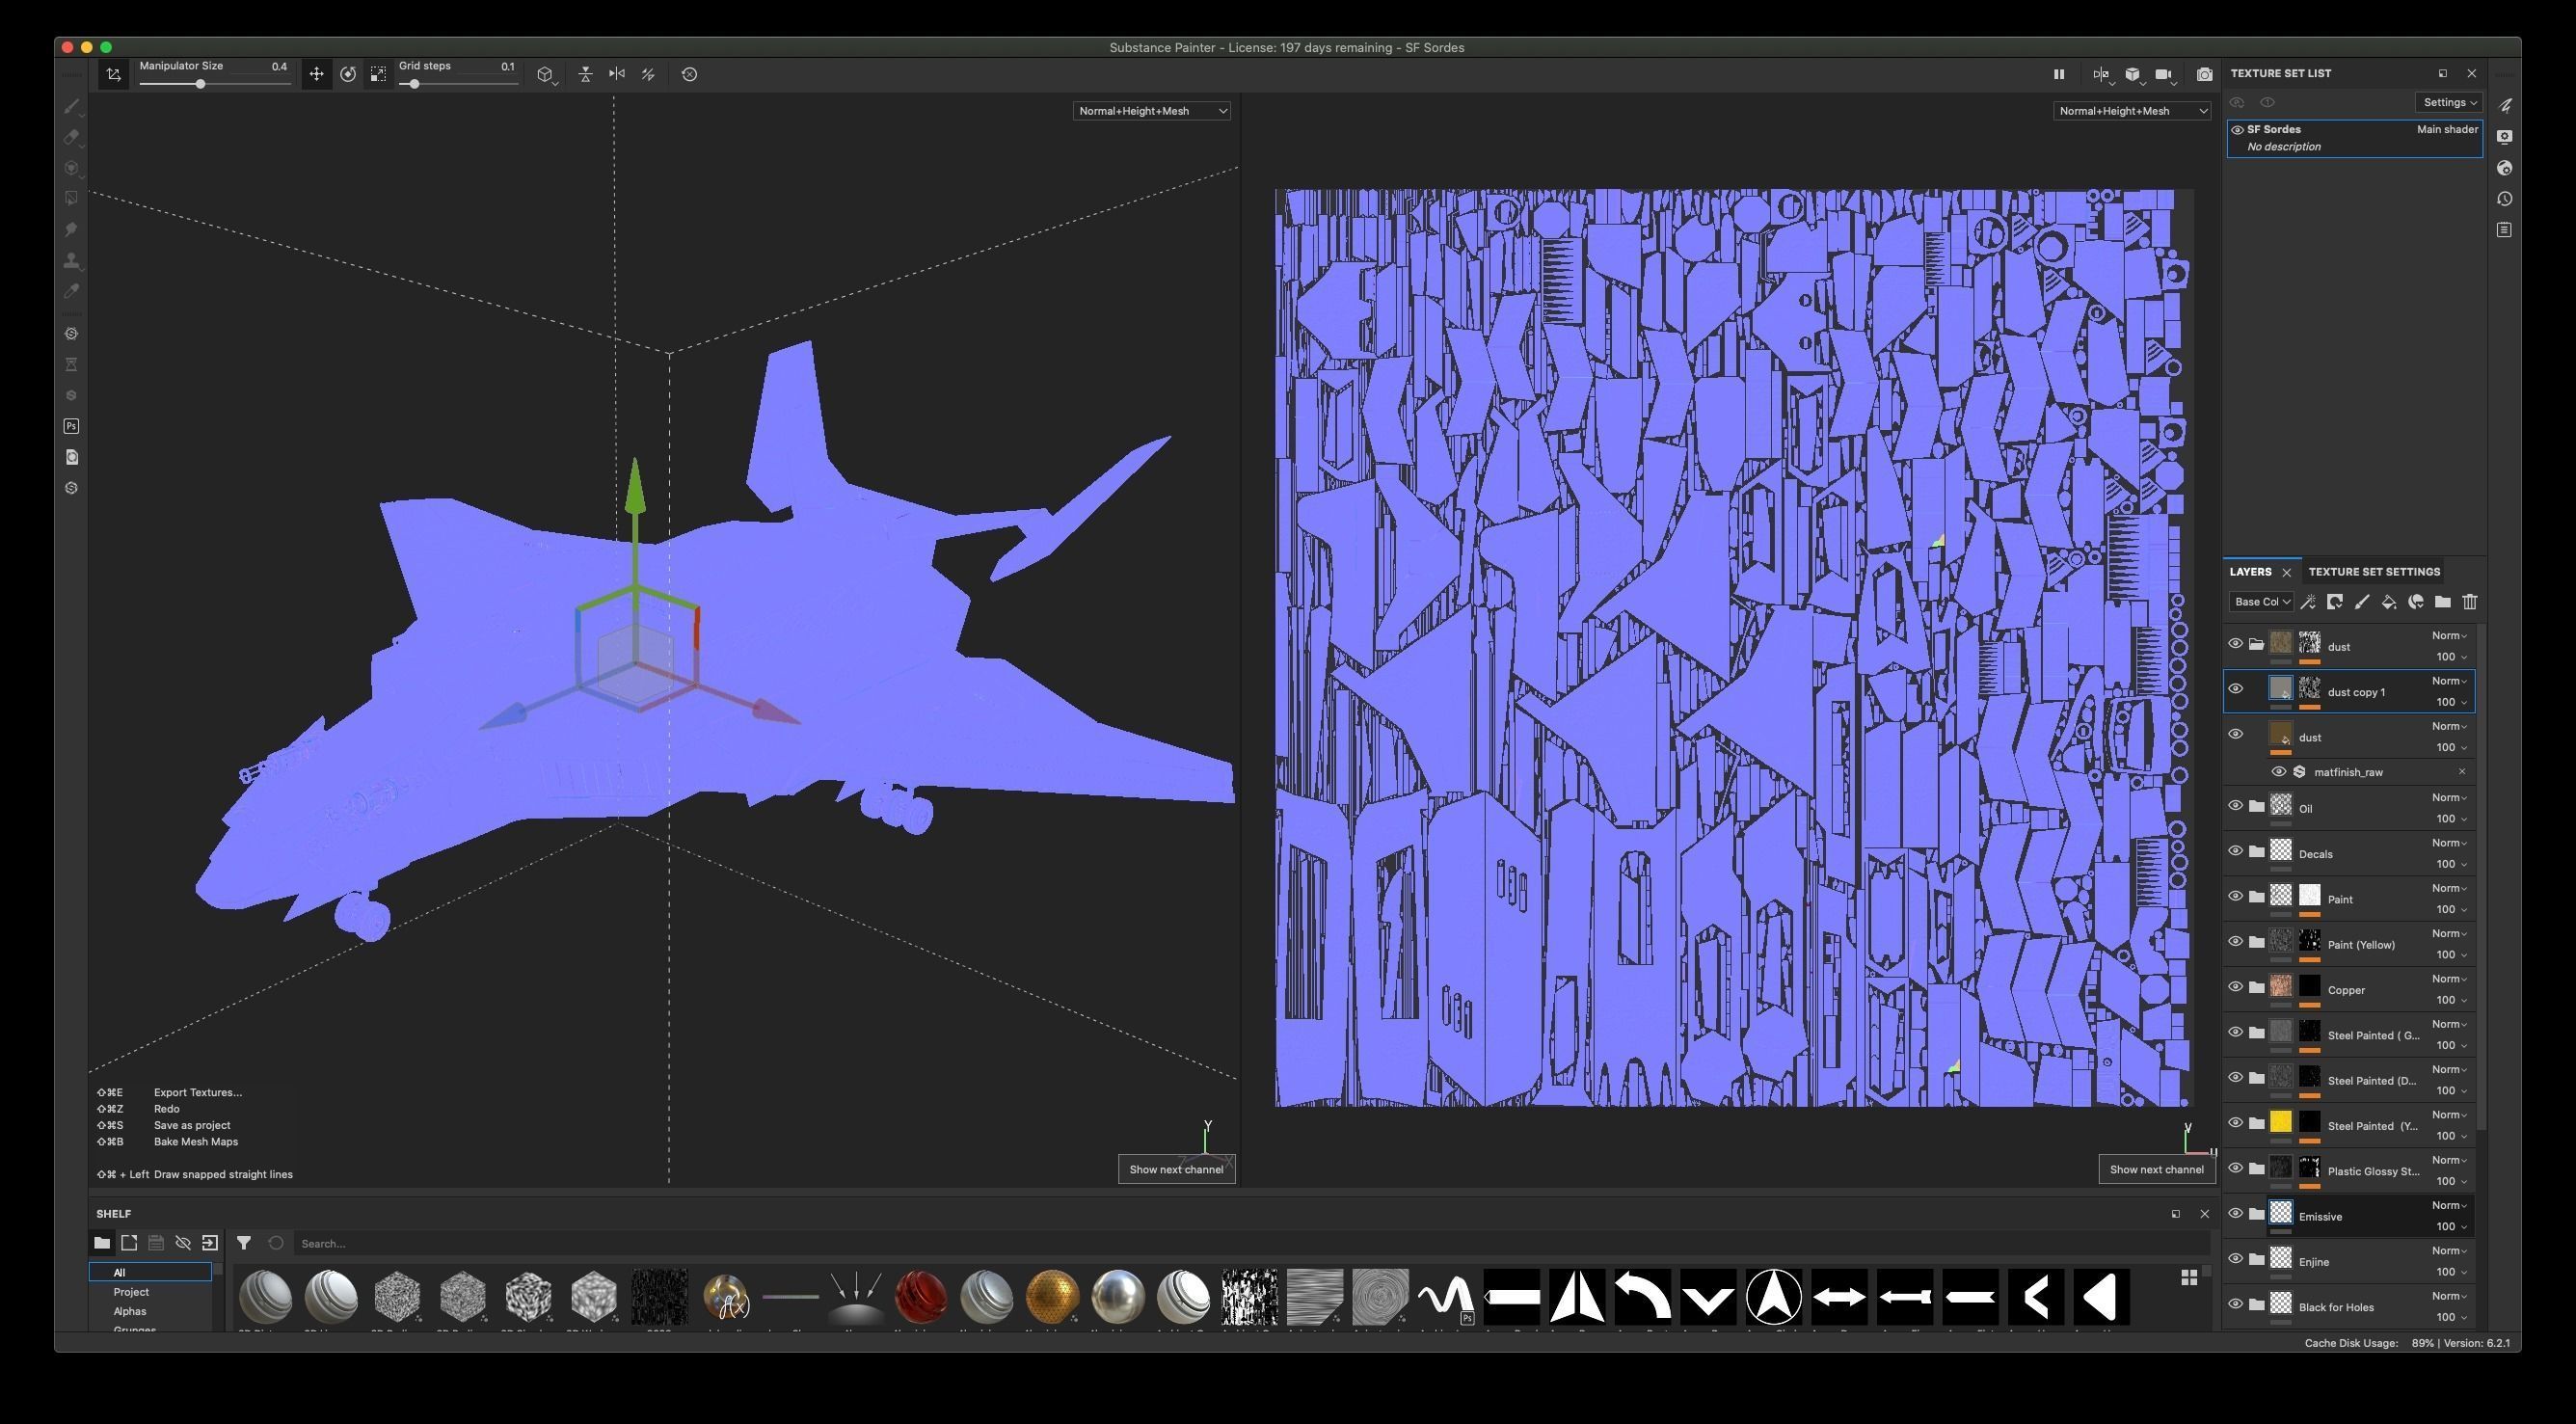2576x1424 pixels.
Task: Select the scale manipulator icon
Action: tap(378, 74)
